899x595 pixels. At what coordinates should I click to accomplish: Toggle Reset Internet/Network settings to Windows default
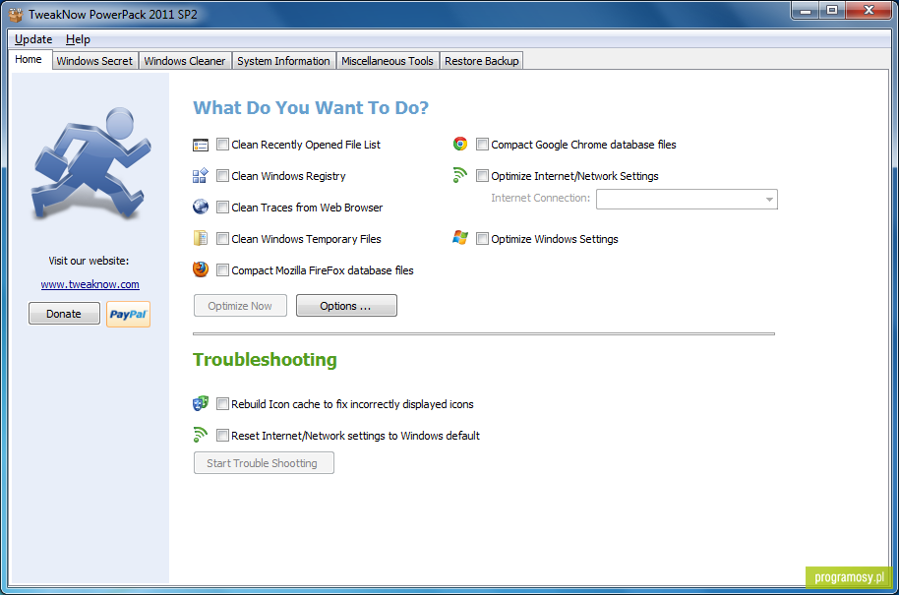tap(222, 436)
